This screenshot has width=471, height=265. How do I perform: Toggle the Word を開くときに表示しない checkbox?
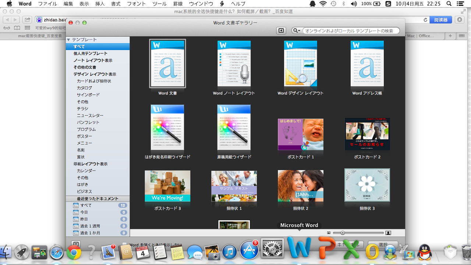click(x=125, y=245)
